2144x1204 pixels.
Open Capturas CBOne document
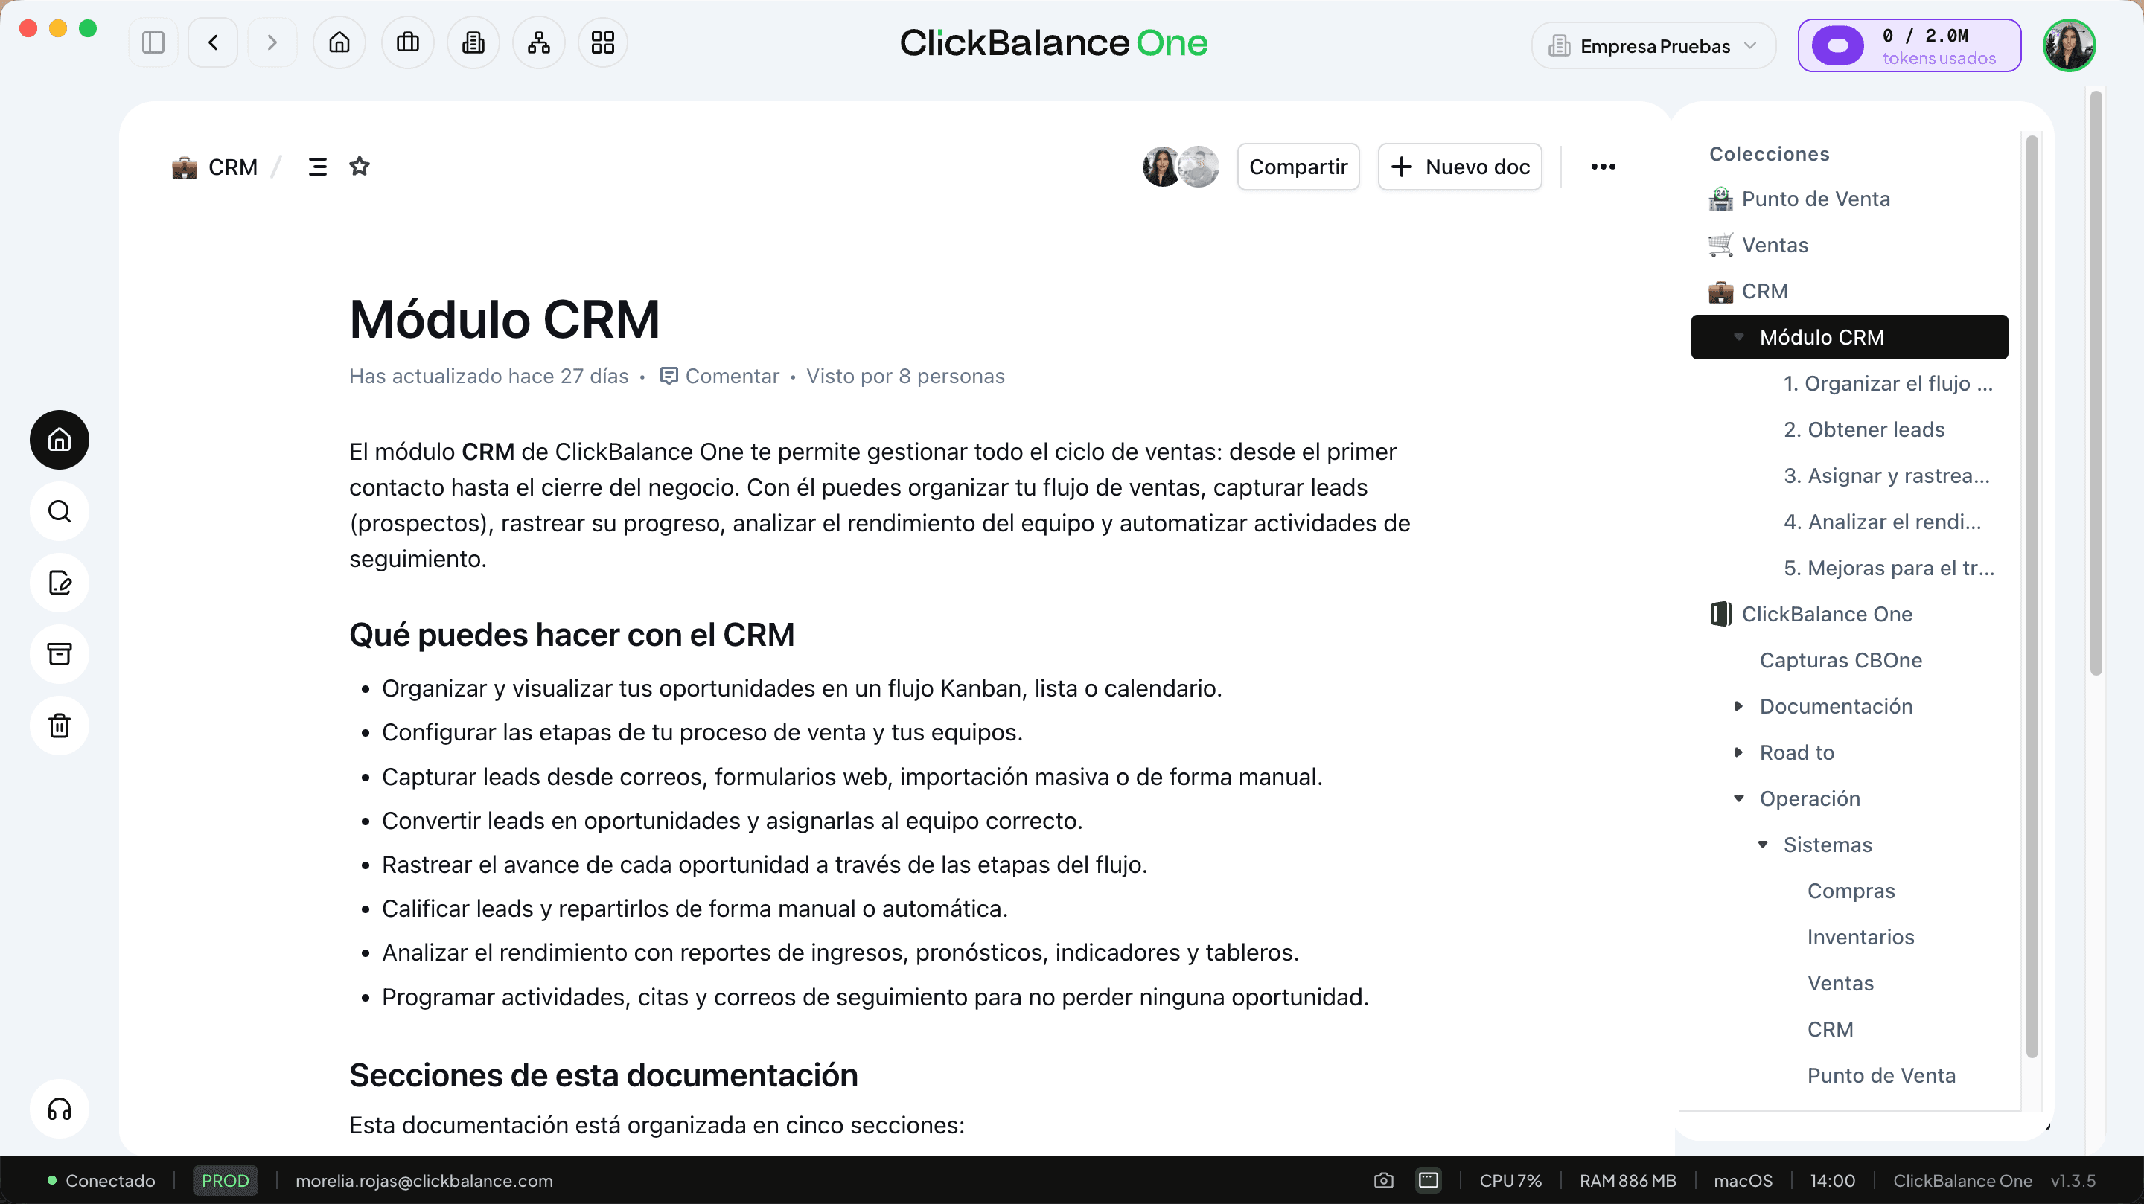tap(1840, 660)
